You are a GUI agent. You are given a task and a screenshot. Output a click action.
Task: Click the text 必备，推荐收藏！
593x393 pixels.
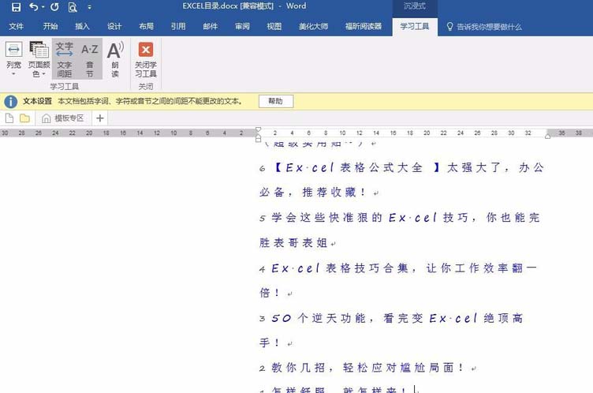point(313,192)
